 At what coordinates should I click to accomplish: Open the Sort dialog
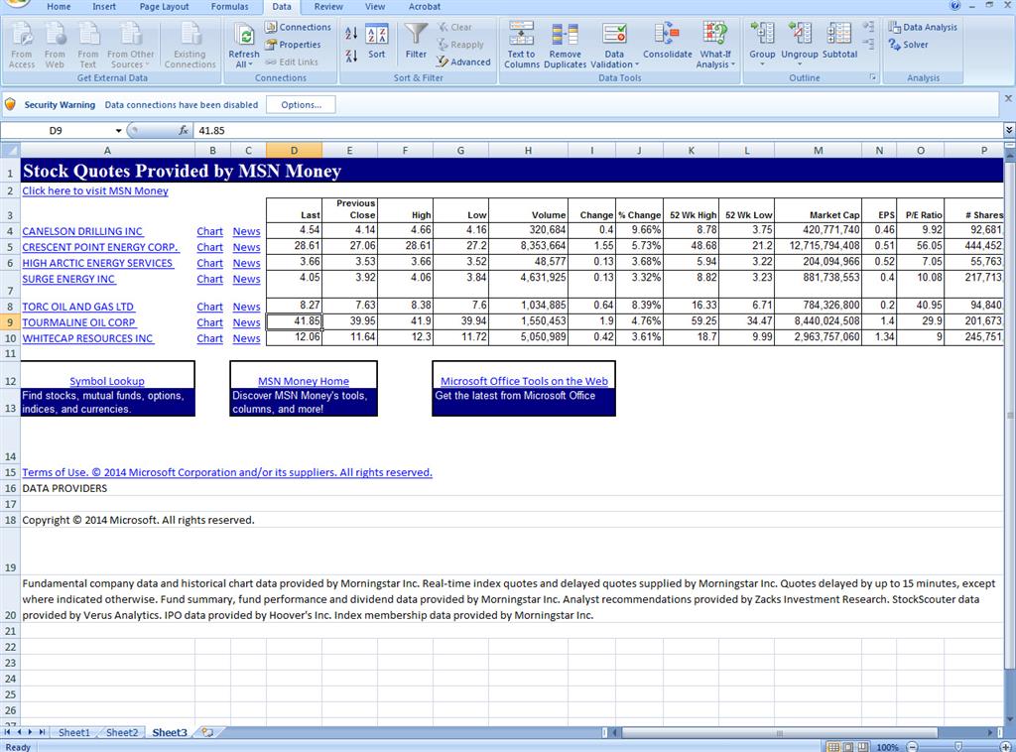pyautogui.click(x=376, y=42)
